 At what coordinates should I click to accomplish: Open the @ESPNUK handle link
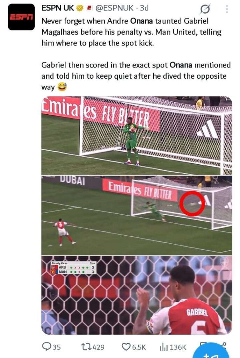pos(114,8)
